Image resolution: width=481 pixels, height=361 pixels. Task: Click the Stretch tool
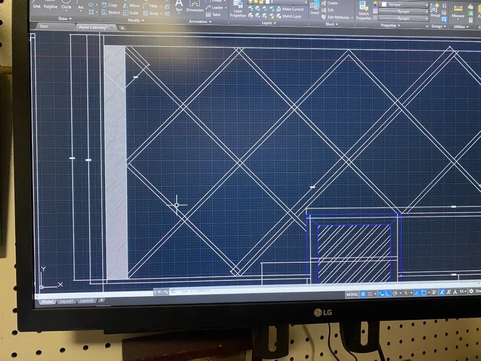111,12
